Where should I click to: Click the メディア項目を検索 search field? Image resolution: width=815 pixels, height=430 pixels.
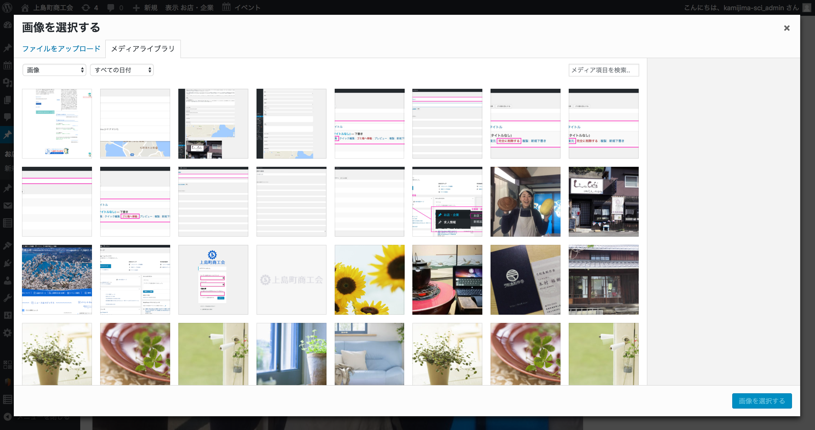coord(603,70)
